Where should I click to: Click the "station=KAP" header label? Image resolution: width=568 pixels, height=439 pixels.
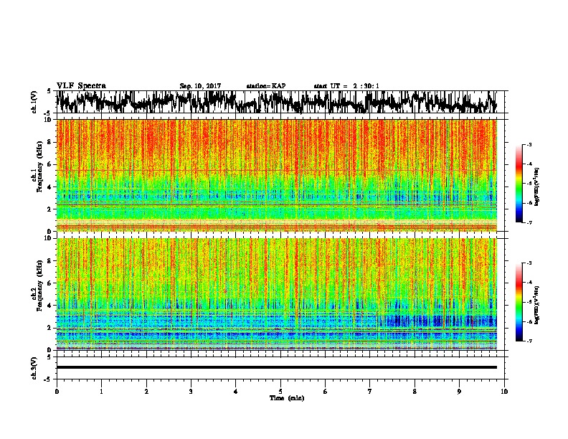coord(266,86)
